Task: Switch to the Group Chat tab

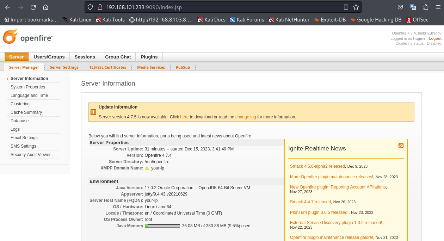Action: tap(118, 57)
